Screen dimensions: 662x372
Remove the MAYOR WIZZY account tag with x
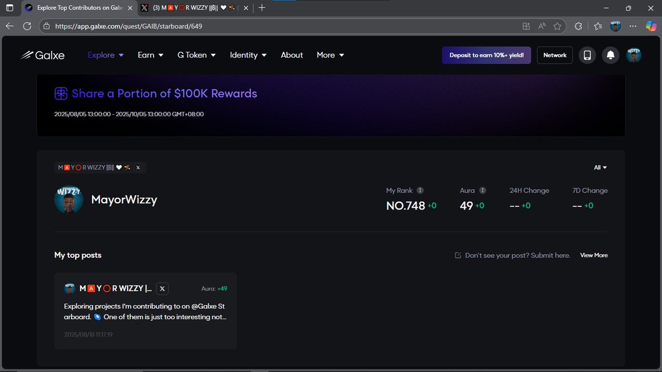click(x=138, y=168)
